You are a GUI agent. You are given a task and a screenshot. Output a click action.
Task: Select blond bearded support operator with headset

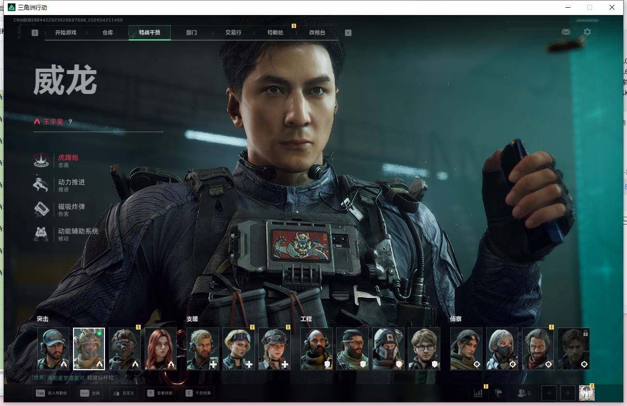coord(203,349)
